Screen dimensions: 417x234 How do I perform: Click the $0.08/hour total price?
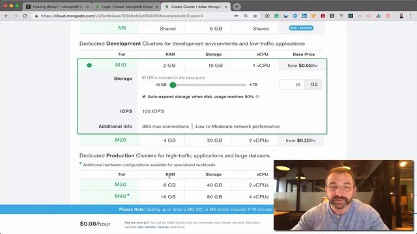(95, 224)
